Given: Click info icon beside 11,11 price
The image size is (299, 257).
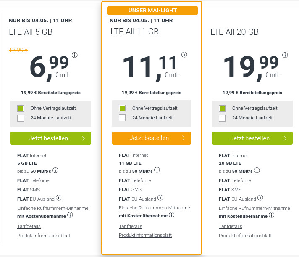Looking at the screenshot, I should (184, 55).
